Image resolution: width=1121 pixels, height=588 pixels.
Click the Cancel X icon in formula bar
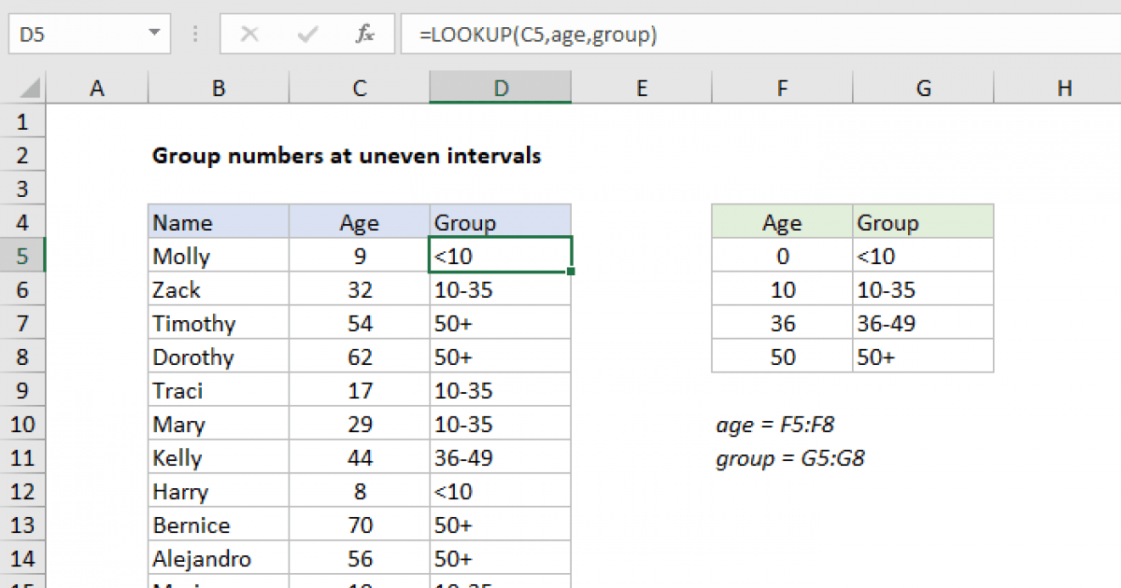[x=249, y=35]
